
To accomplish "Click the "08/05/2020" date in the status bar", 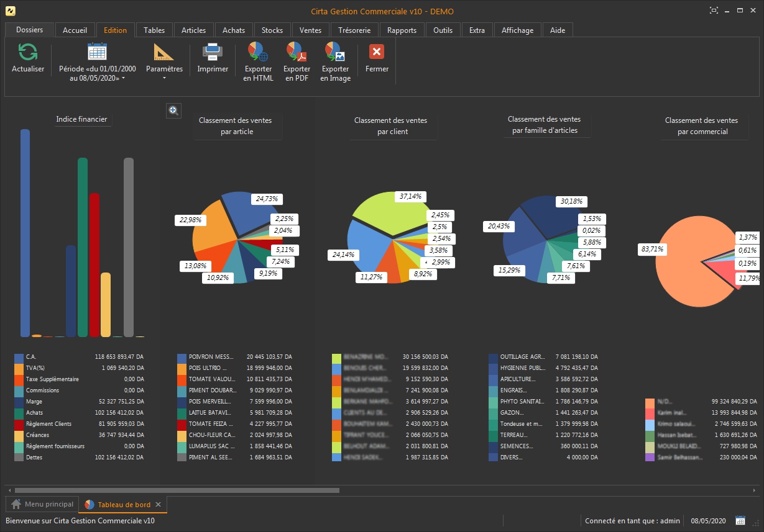I will [707, 521].
